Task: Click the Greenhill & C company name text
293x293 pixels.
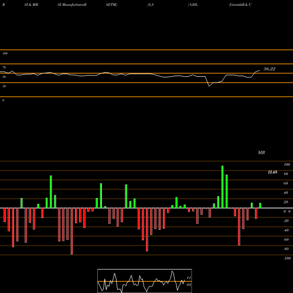Action: tap(240, 5)
